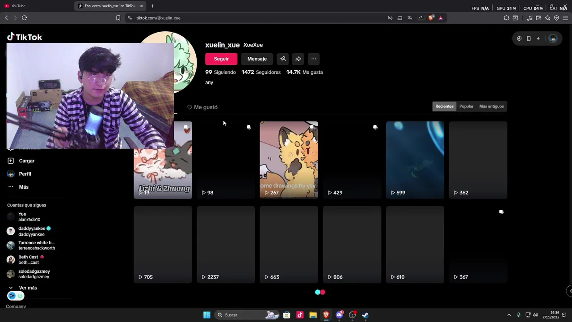The image size is (572, 322).
Task: Open the video with 806 views
Action: (352, 244)
